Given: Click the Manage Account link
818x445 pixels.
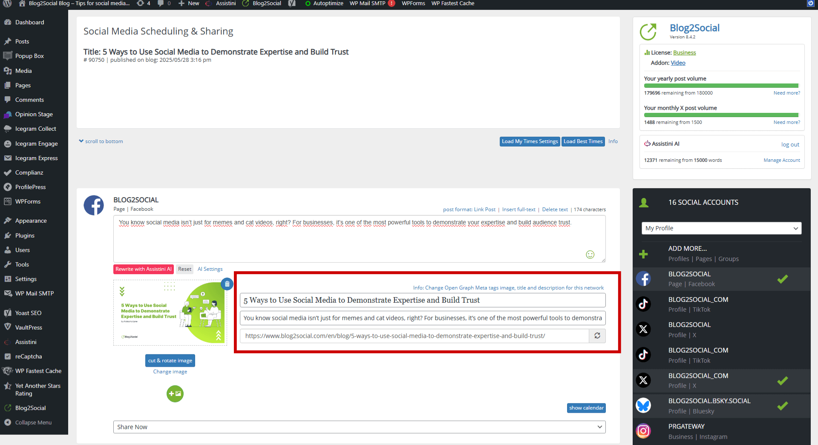Looking at the screenshot, I should 781,160.
